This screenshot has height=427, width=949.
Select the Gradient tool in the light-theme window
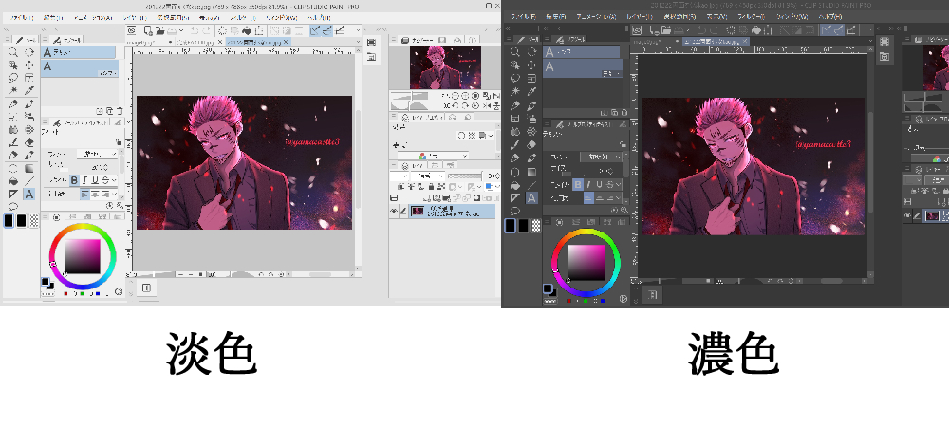(28, 169)
